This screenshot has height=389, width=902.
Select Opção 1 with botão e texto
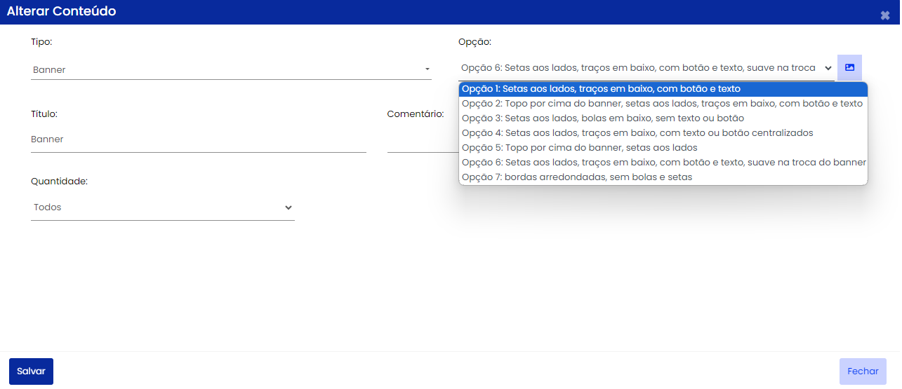click(663, 89)
